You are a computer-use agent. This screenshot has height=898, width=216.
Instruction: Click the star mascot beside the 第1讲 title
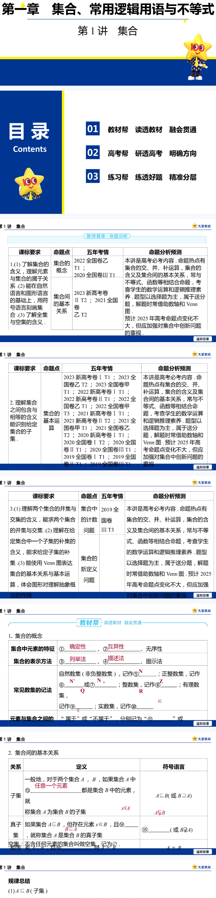coord(198,58)
